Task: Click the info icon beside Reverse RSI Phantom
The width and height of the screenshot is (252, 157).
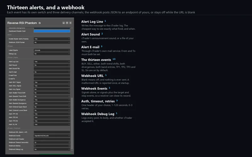Action: [x=40, y=23]
